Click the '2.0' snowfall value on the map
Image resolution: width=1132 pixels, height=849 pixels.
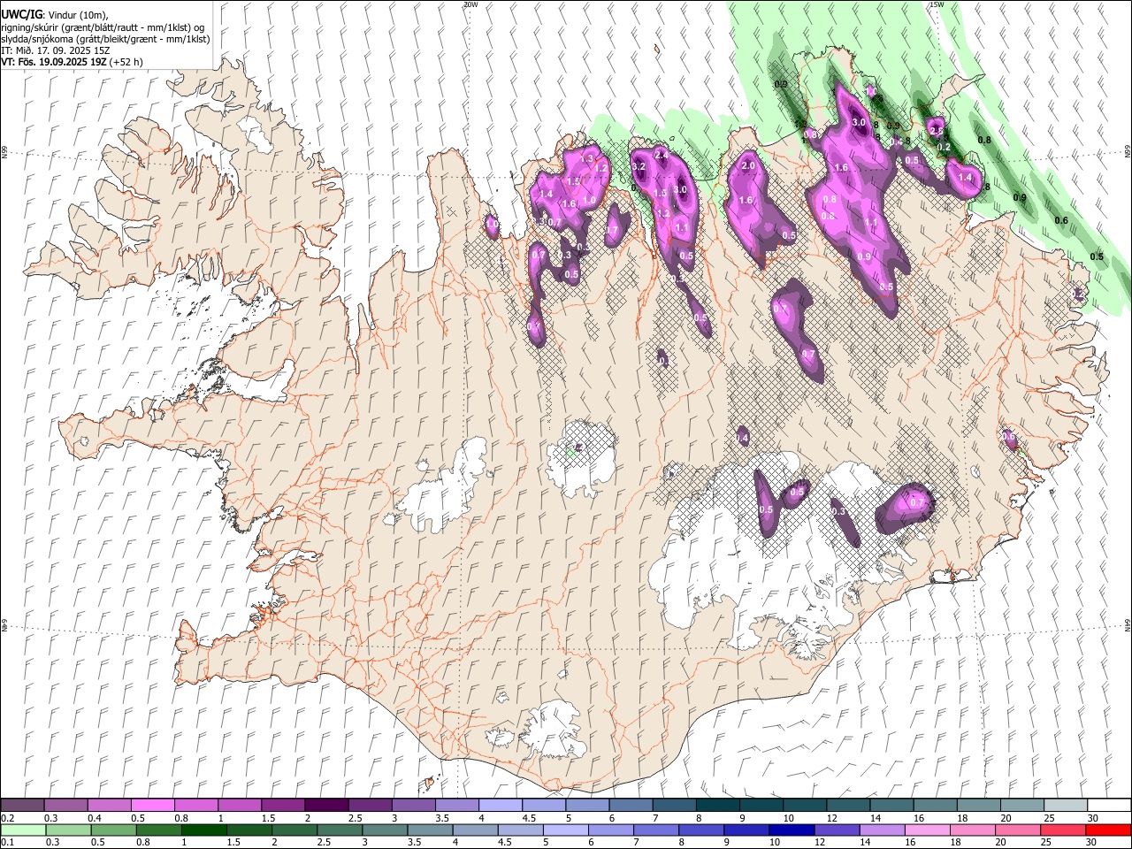[747, 165]
